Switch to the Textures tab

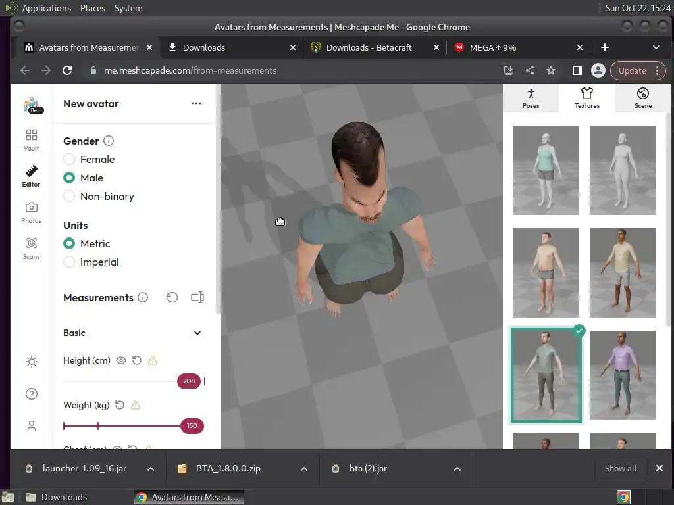coord(586,99)
